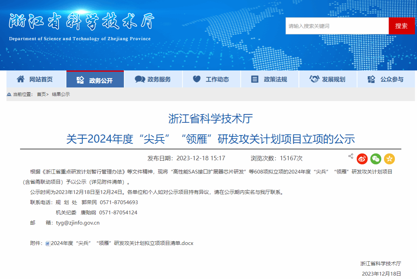Click the house icon in 网站首页 tab
This screenshot has width=417, height=279.
[20, 79]
